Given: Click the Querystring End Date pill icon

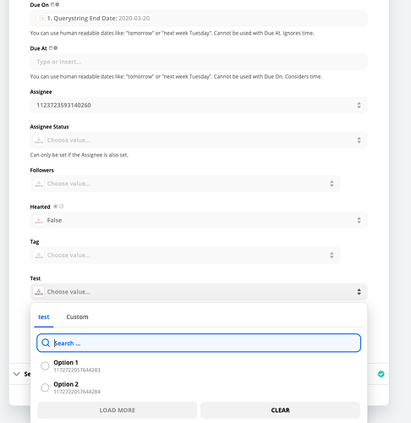Looking at the screenshot, I should point(42,19).
